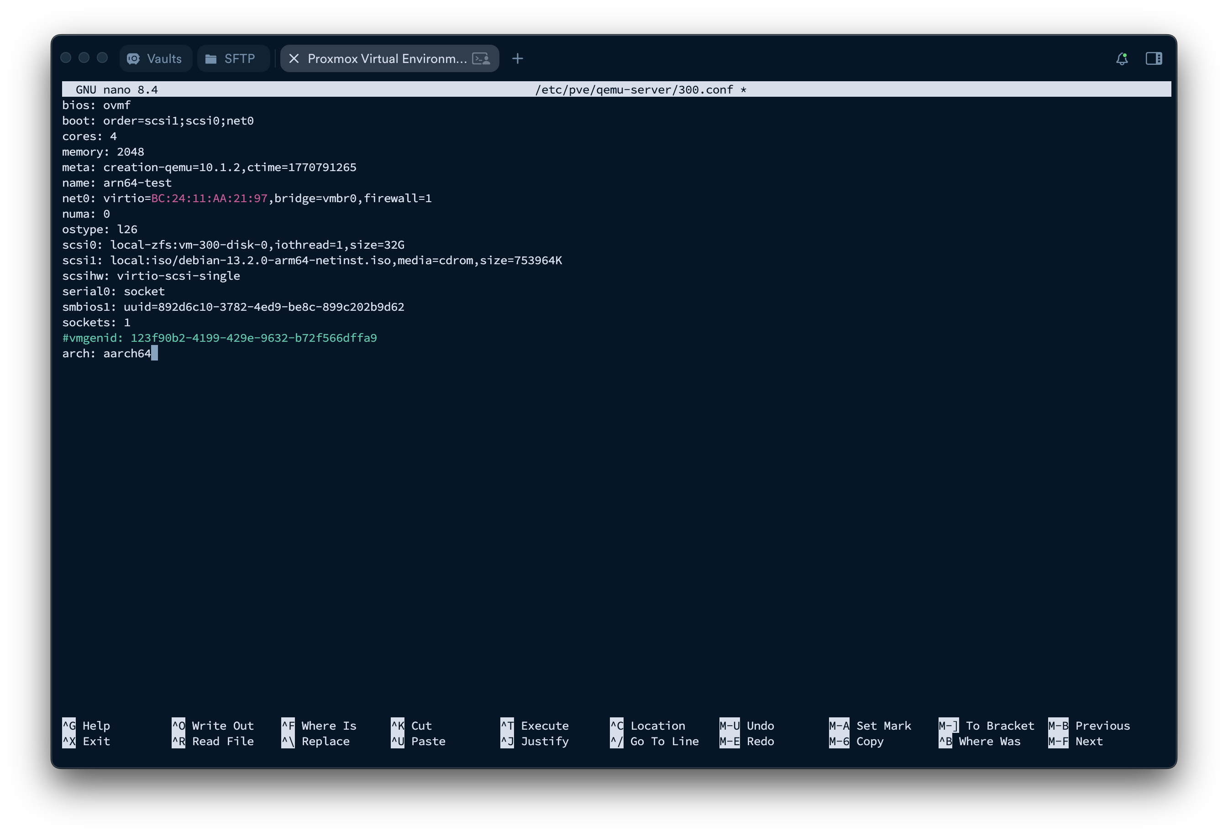Image resolution: width=1228 pixels, height=836 pixels.
Task: Click the plus icon for new tab
Action: tap(517, 58)
